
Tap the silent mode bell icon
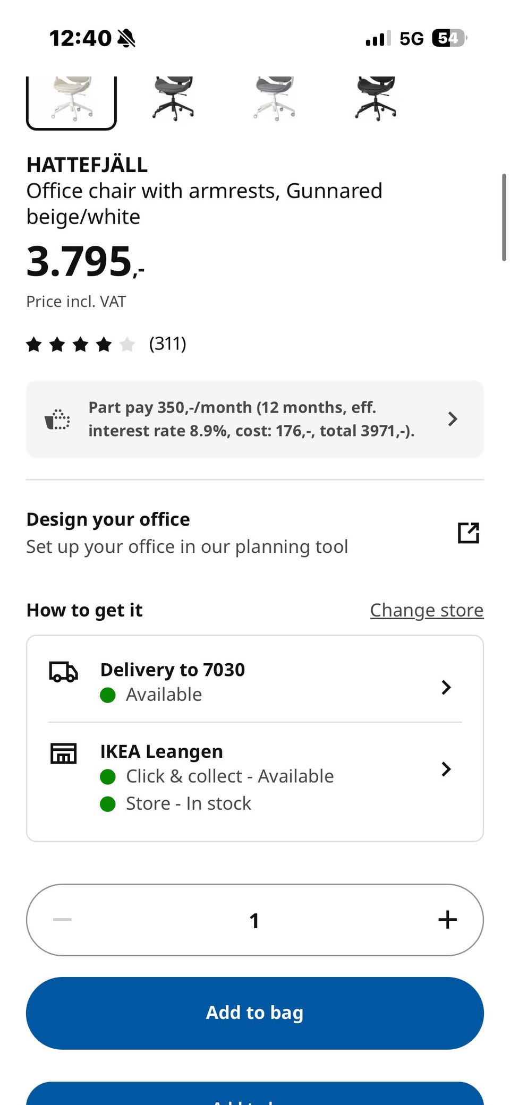pyautogui.click(x=126, y=38)
